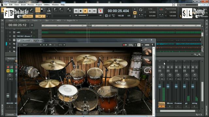Toggle the Punch In/Out record icon
Image resolution: width=209 pixels, height=117 pixels.
coord(161,9)
